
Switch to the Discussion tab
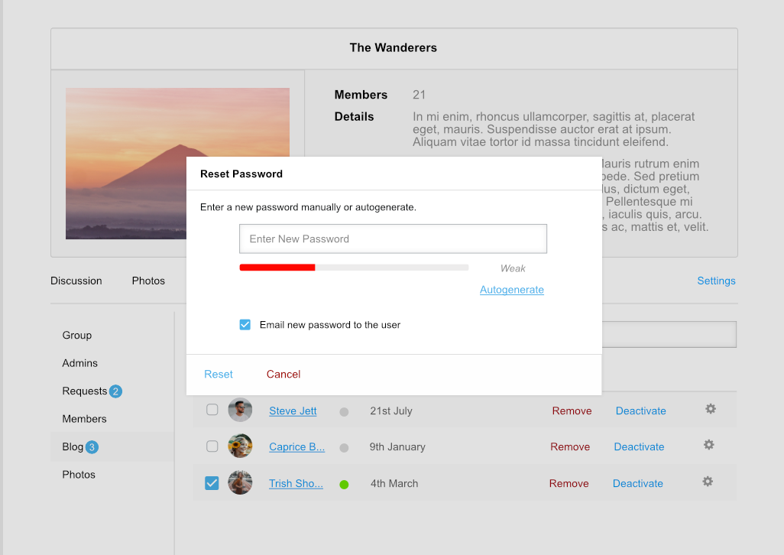click(76, 281)
